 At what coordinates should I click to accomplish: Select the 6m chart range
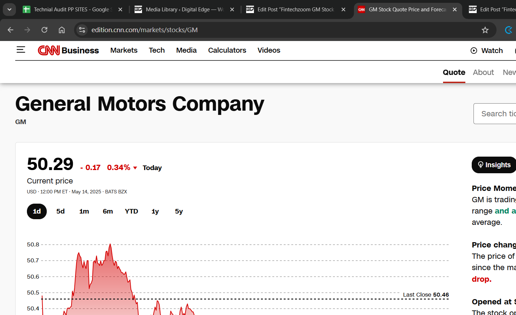[x=108, y=211]
